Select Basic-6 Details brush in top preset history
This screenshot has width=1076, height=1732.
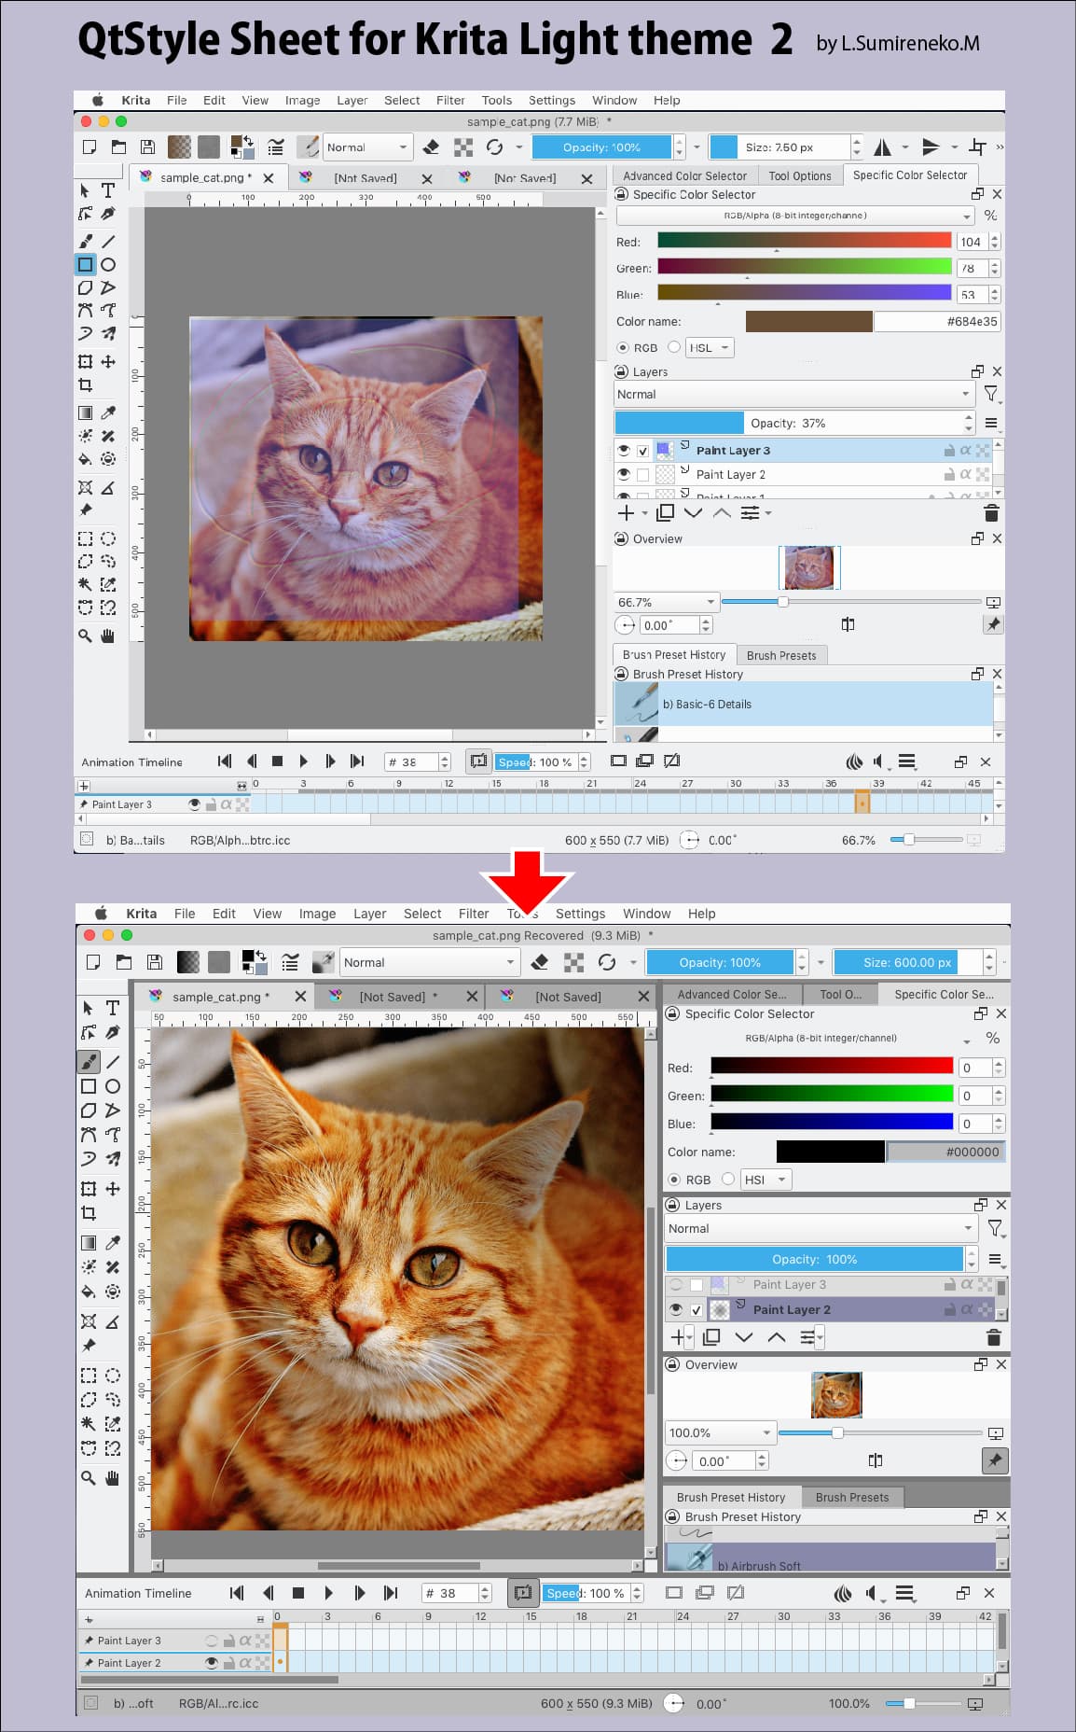click(x=804, y=704)
